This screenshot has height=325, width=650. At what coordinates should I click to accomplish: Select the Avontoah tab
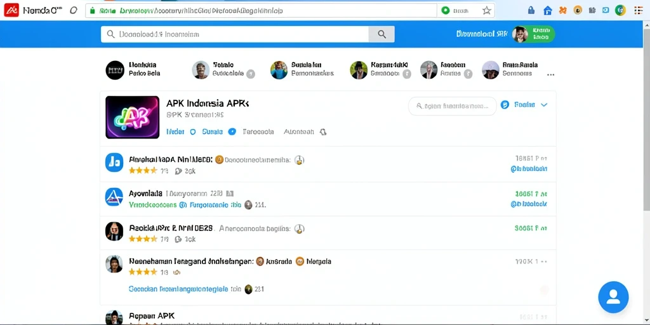coord(298,132)
